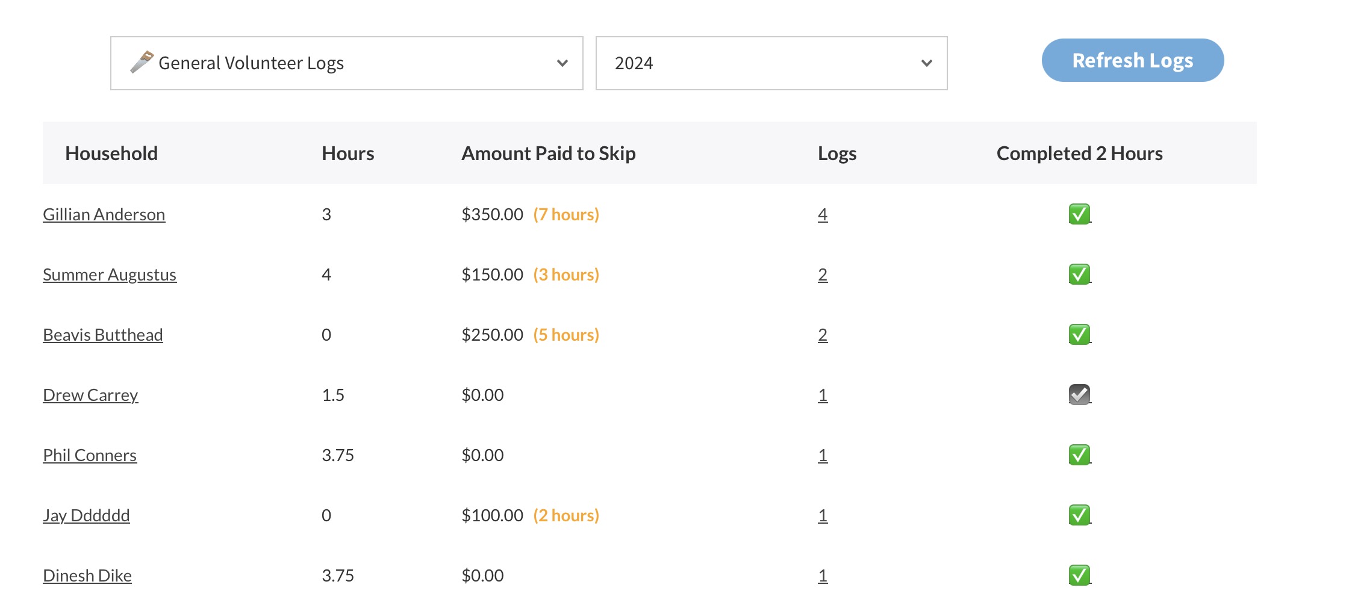This screenshot has height=614, width=1349.
Task: Expand the 2024 year dropdown
Action: coord(771,63)
